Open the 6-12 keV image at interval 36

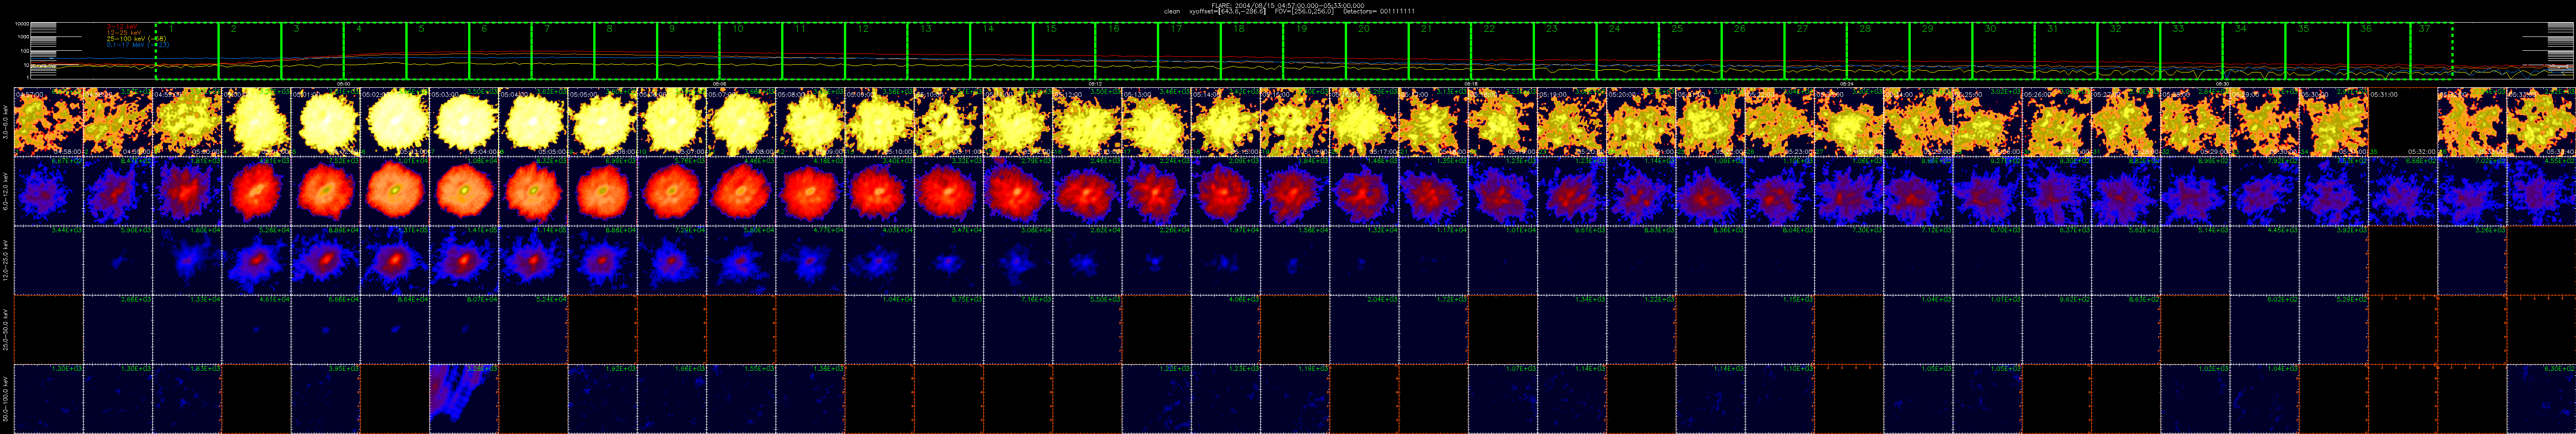click(x=2472, y=190)
